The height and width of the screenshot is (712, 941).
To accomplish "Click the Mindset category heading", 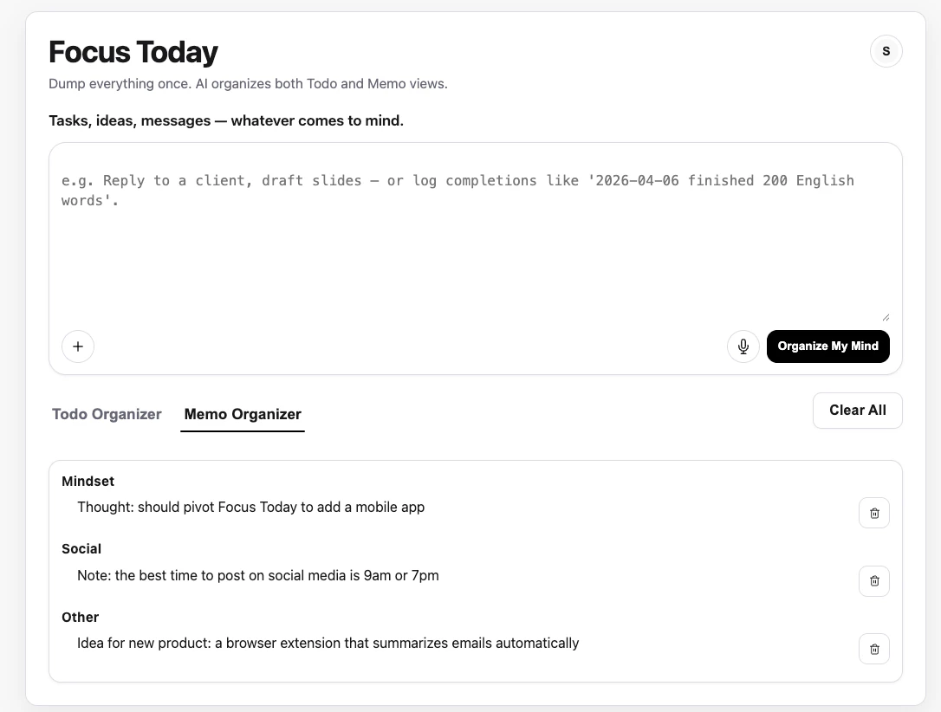I will coord(88,482).
